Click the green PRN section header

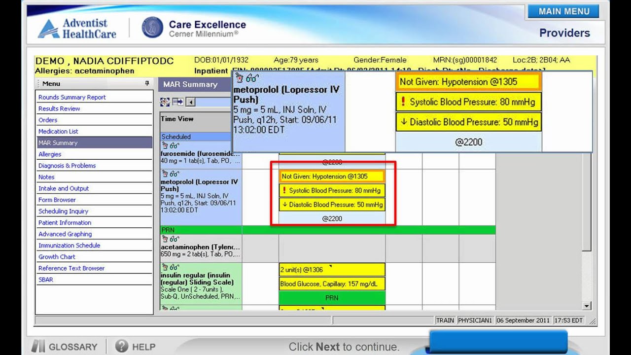tap(328, 230)
